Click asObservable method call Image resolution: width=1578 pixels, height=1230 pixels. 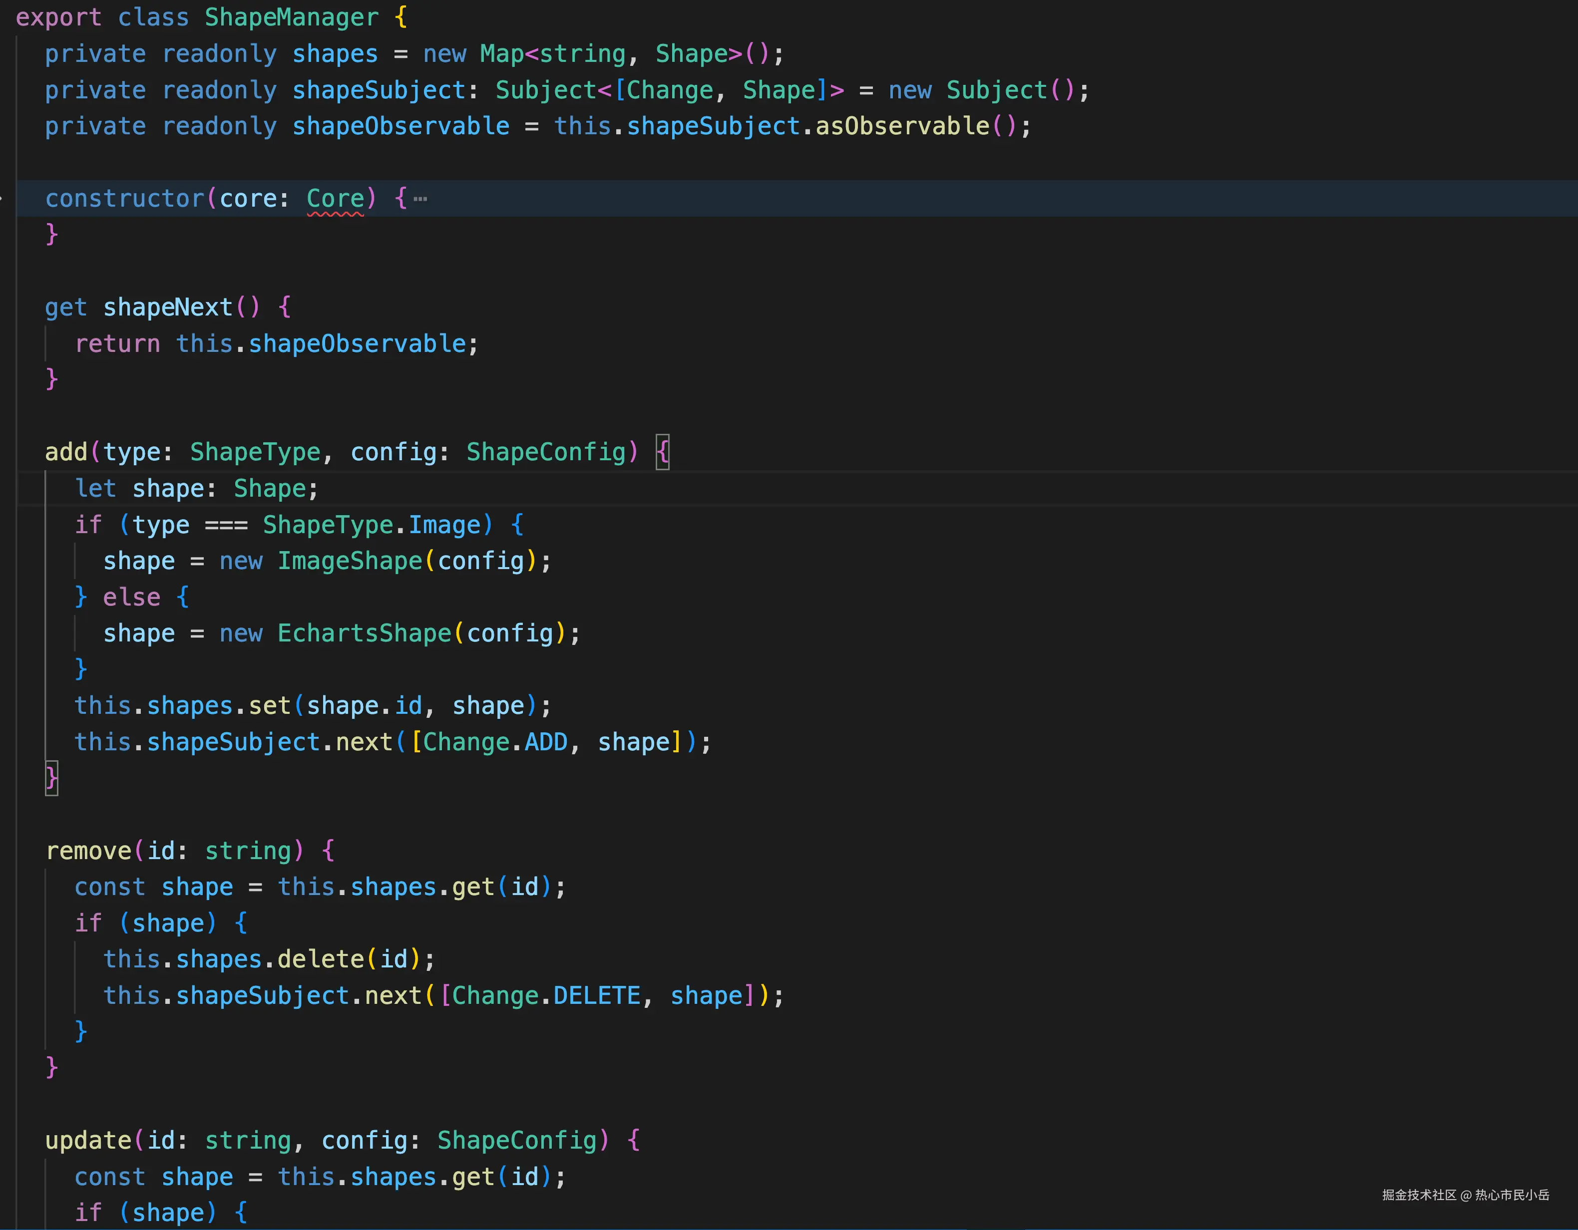pyautogui.click(x=902, y=126)
